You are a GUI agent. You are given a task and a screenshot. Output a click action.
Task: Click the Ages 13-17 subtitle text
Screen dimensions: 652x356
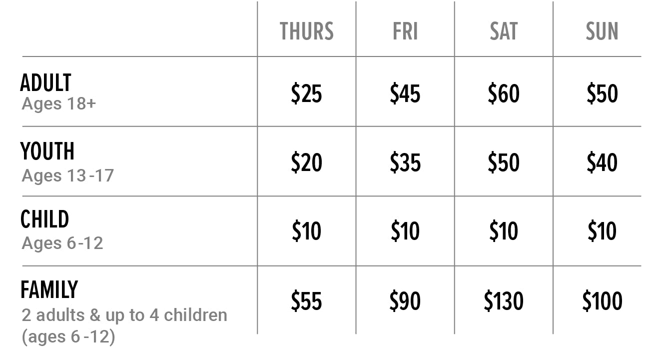(x=68, y=175)
